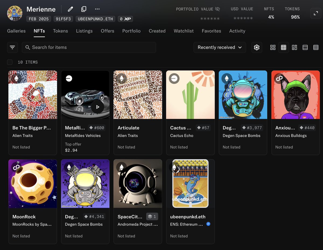Open the Activity tab
Image resolution: width=323 pixels, height=250 pixels.
(237, 31)
